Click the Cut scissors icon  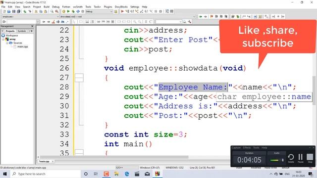point(36,11)
